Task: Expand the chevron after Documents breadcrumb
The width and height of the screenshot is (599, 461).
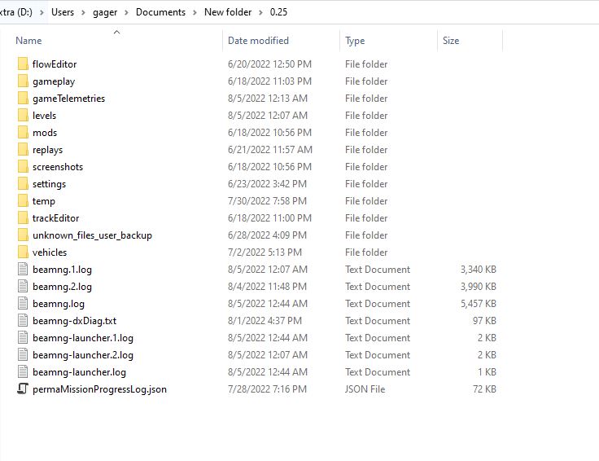Action: pos(195,12)
